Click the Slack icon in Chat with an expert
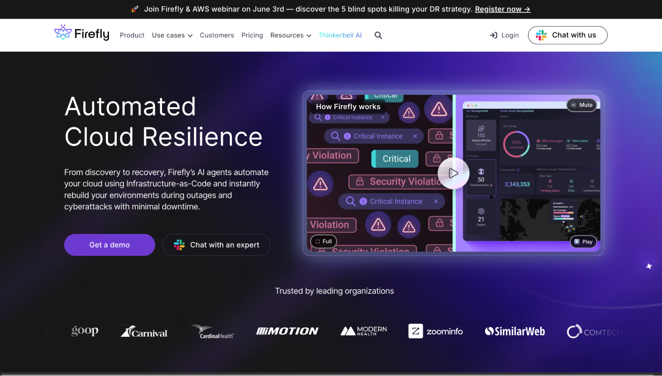The image size is (662, 376). pos(179,245)
